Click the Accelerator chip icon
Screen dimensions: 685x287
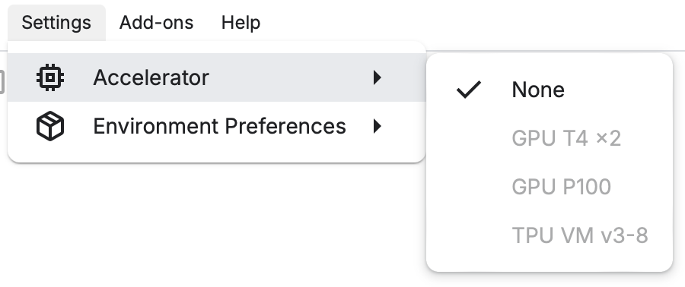tap(50, 77)
